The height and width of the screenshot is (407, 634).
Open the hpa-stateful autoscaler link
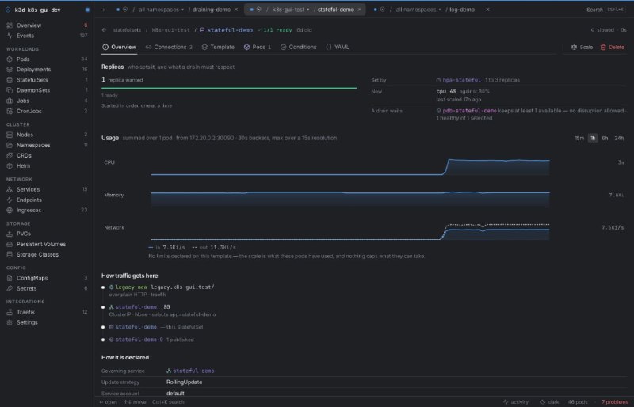461,80
